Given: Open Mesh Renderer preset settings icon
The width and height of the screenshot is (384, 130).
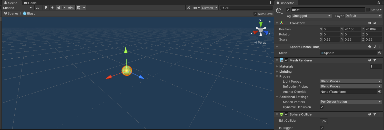Looking at the screenshot, I should (x=375, y=60).
